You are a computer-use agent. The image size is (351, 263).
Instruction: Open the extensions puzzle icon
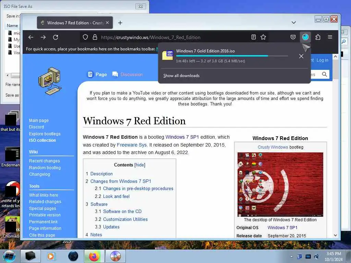[318, 37]
